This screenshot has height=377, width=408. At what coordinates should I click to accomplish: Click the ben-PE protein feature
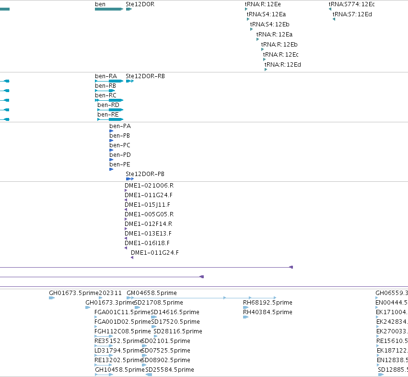pyautogui.click(x=111, y=169)
